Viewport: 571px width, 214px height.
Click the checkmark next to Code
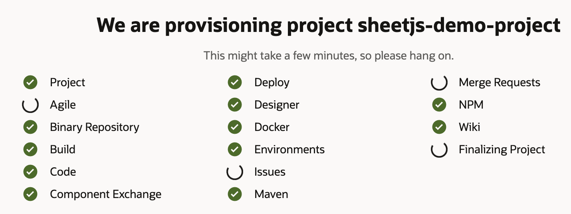tap(30, 172)
